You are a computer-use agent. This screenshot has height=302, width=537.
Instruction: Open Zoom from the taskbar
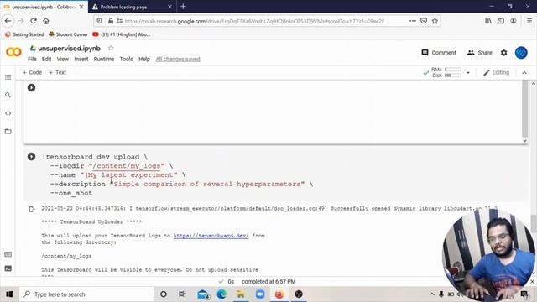[x=260, y=294]
